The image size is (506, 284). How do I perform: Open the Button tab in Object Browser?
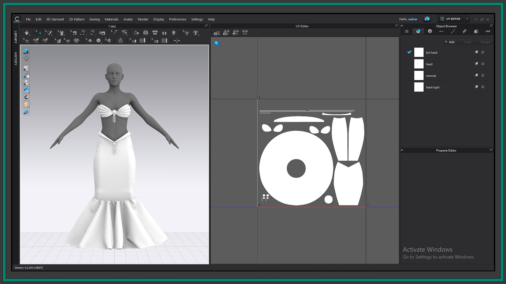430,31
